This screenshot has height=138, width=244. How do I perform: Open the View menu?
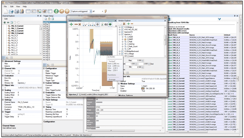[18, 7]
